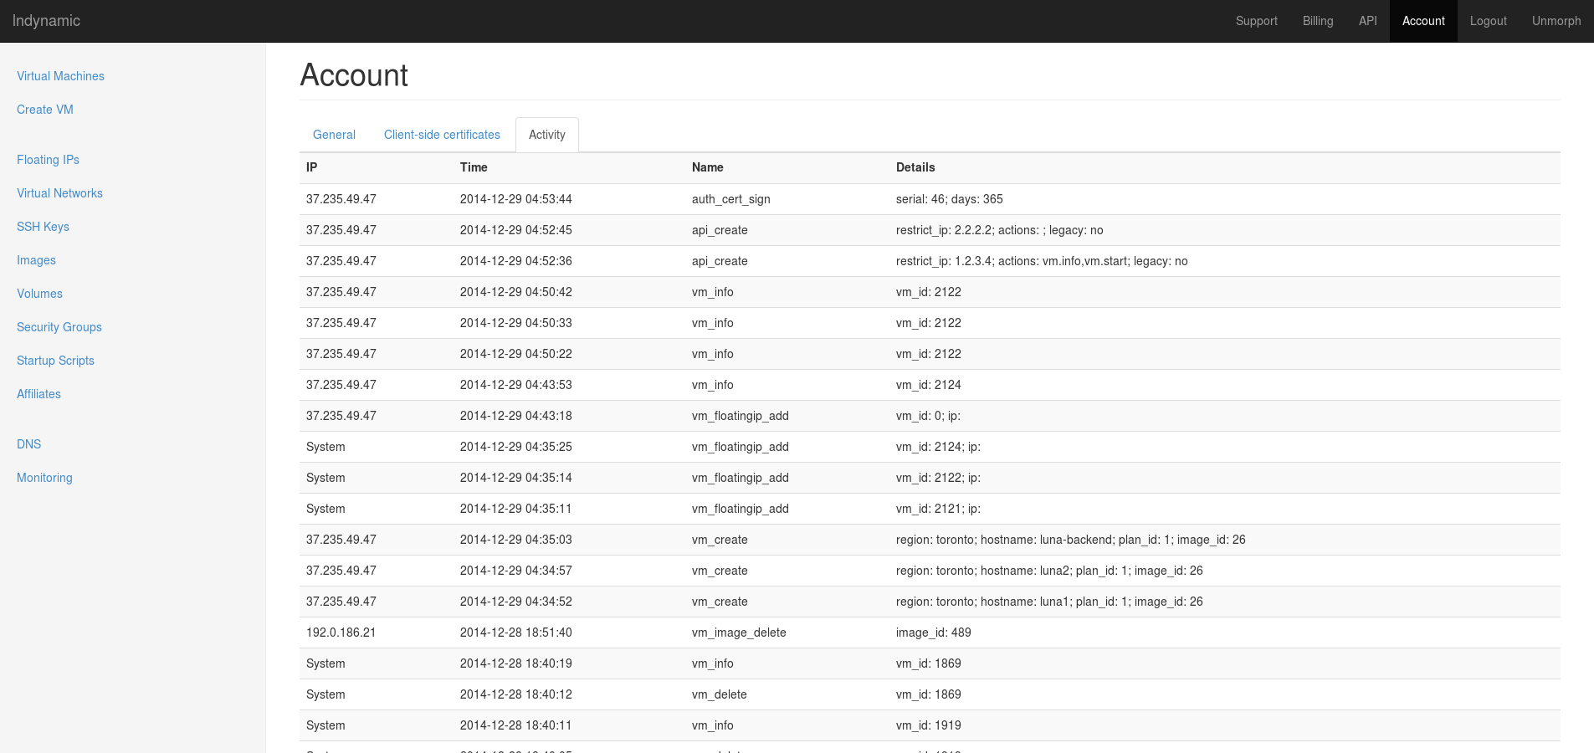Image resolution: width=1594 pixels, height=753 pixels.
Task: Log out using the Logout link
Action: point(1488,21)
